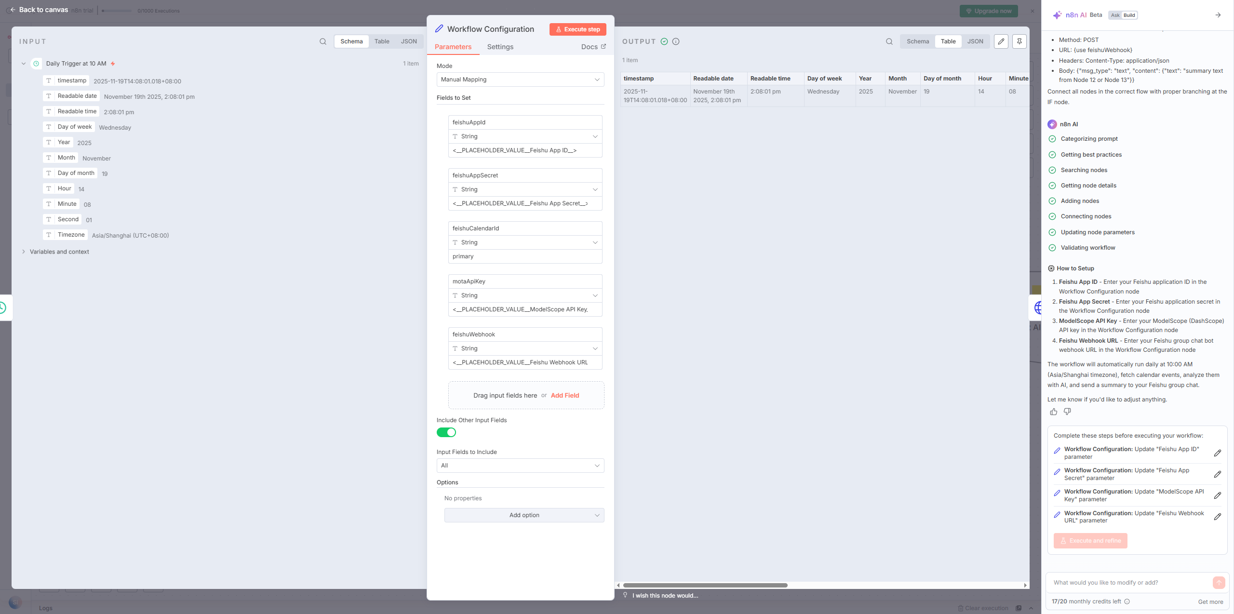Open the Add option dropdown
Image resolution: width=1234 pixels, height=614 pixels.
[x=523, y=515]
